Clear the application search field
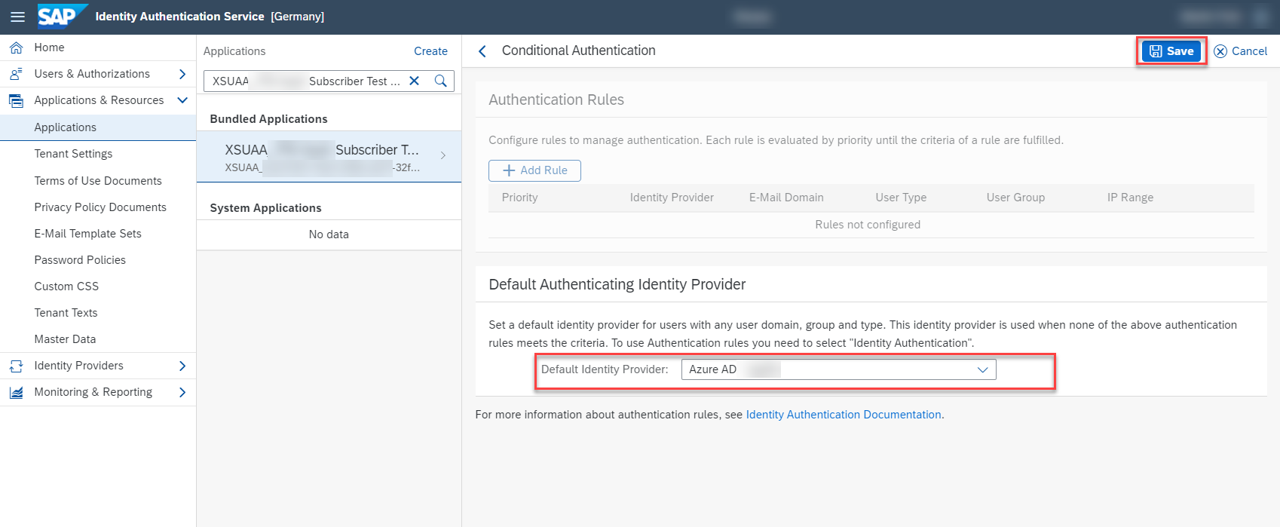 (414, 81)
